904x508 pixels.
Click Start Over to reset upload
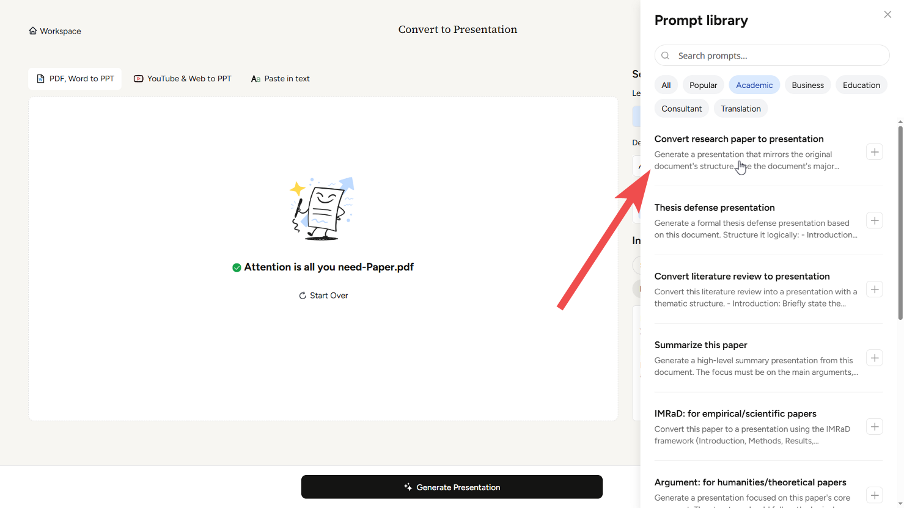(x=323, y=296)
